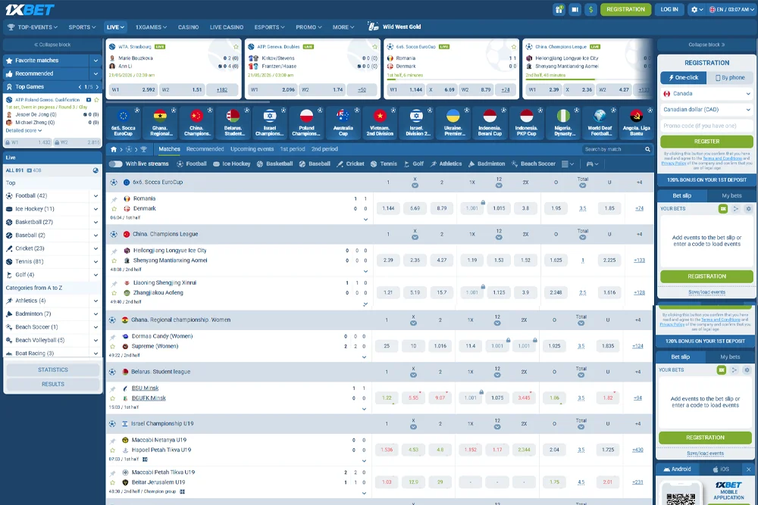Open bet slip settings gear icon
The width and height of the screenshot is (758, 505).
(748, 208)
